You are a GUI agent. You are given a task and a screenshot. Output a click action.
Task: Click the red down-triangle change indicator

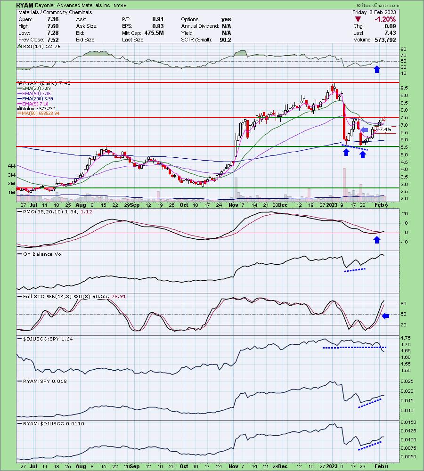point(358,19)
